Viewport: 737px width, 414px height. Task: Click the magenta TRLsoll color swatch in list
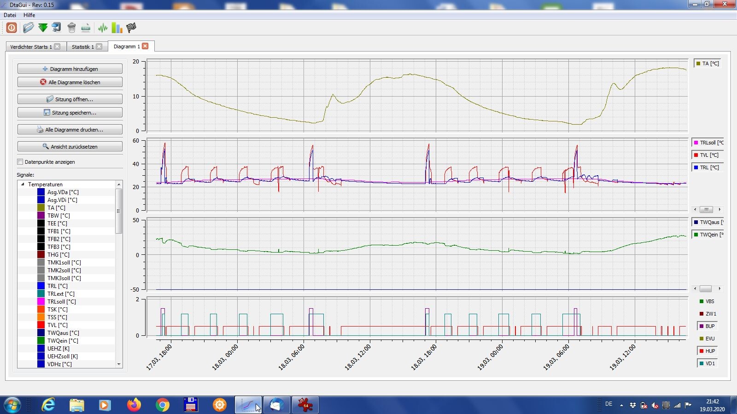(x=41, y=302)
